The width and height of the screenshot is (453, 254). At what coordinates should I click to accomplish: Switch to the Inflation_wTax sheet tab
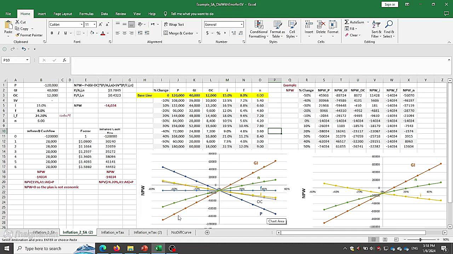113,232
